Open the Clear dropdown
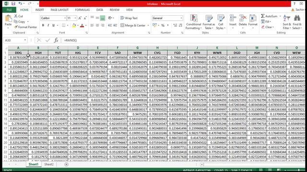The image size is (307, 172). [x=268, y=27]
